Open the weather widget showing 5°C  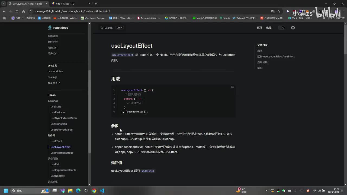[x=241, y=191]
